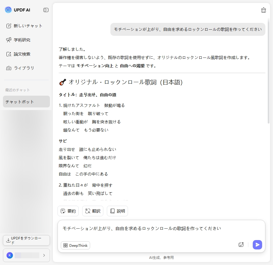This screenshot has width=273, height=265.
Task: Enable DeepThink mode
Action: tap(75, 245)
